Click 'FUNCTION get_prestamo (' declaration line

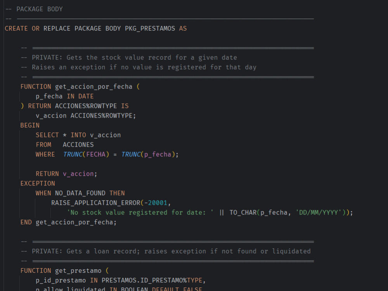64,270
